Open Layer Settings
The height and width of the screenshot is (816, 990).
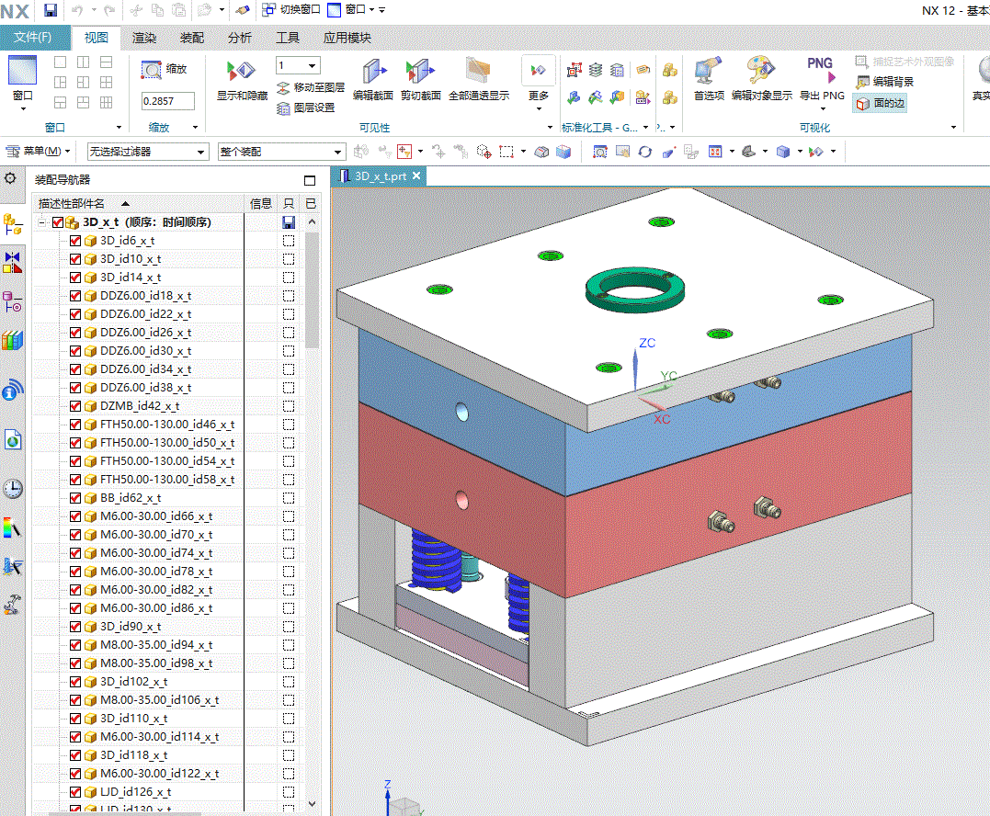(306, 108)
